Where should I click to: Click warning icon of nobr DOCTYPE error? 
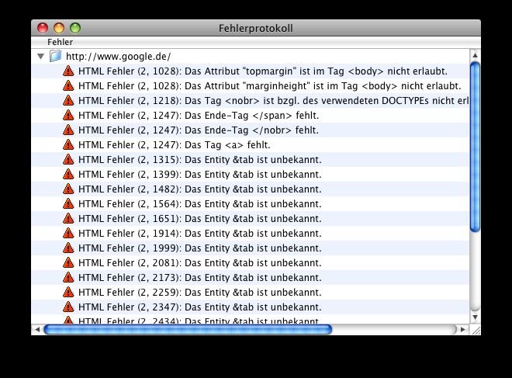coord(68,101)
